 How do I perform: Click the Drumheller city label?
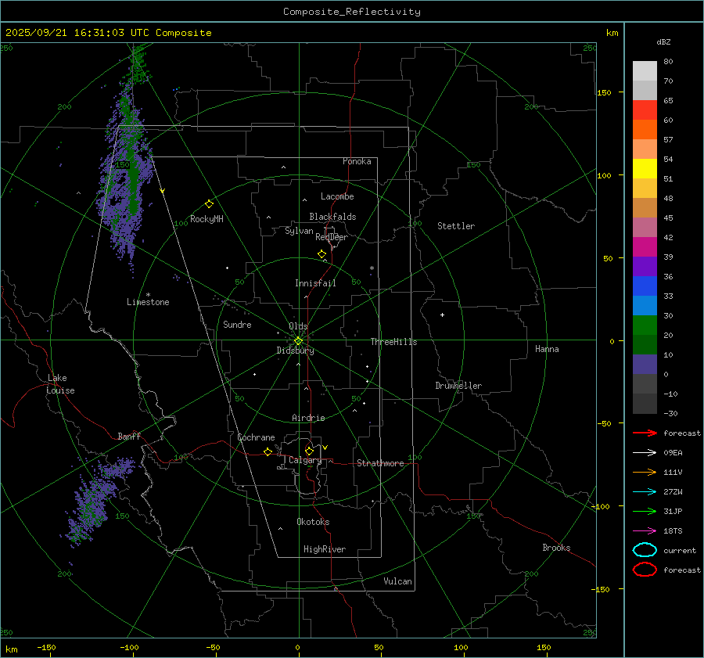click(x=458, y=386)
